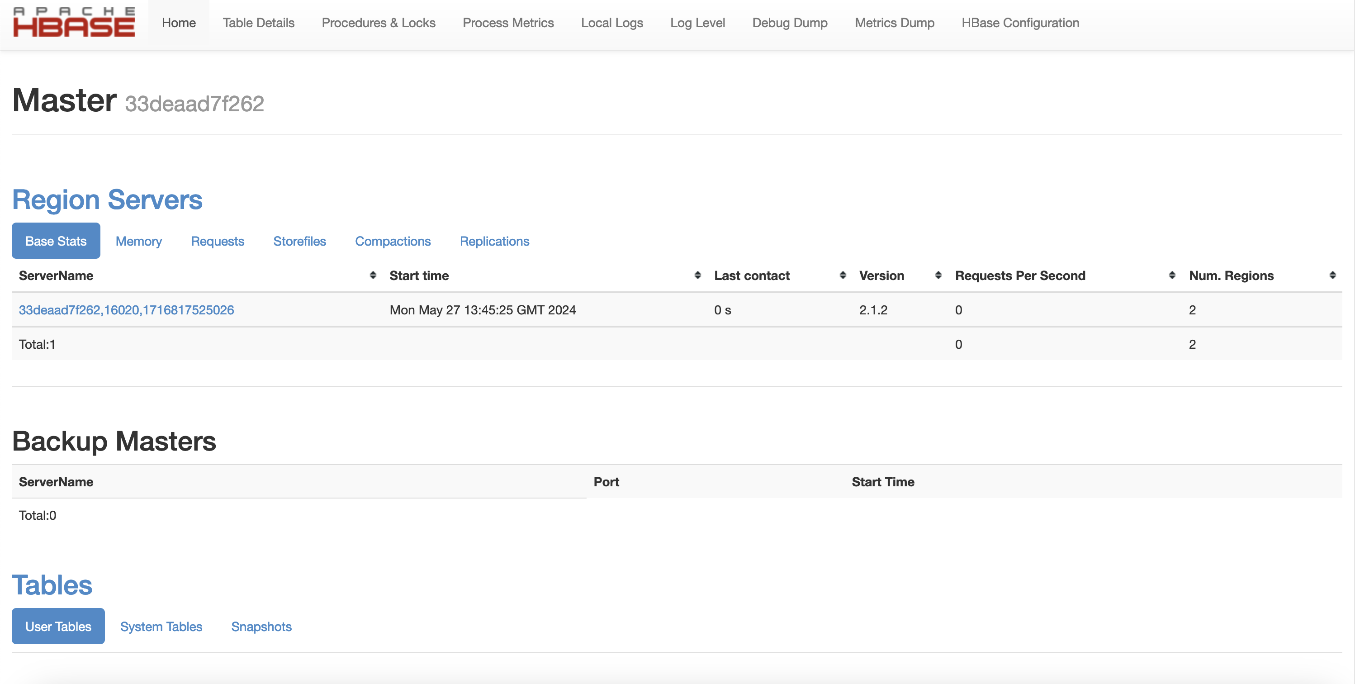The width and height of the screenshot is (1355, 684).
Task: Open the Table Details menu item
Action: tap(258, 23)
